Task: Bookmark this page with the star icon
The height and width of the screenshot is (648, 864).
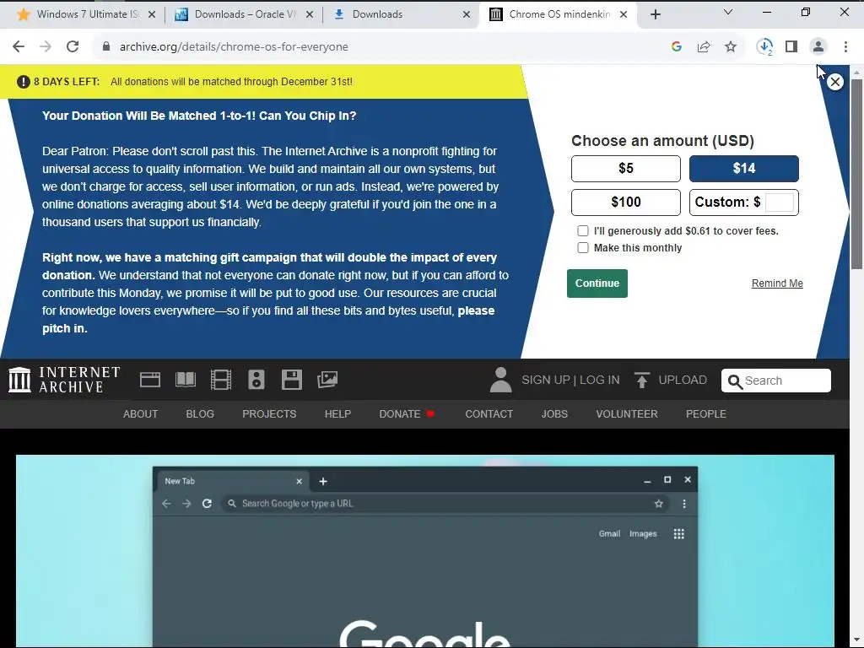Action: (731, 47)
